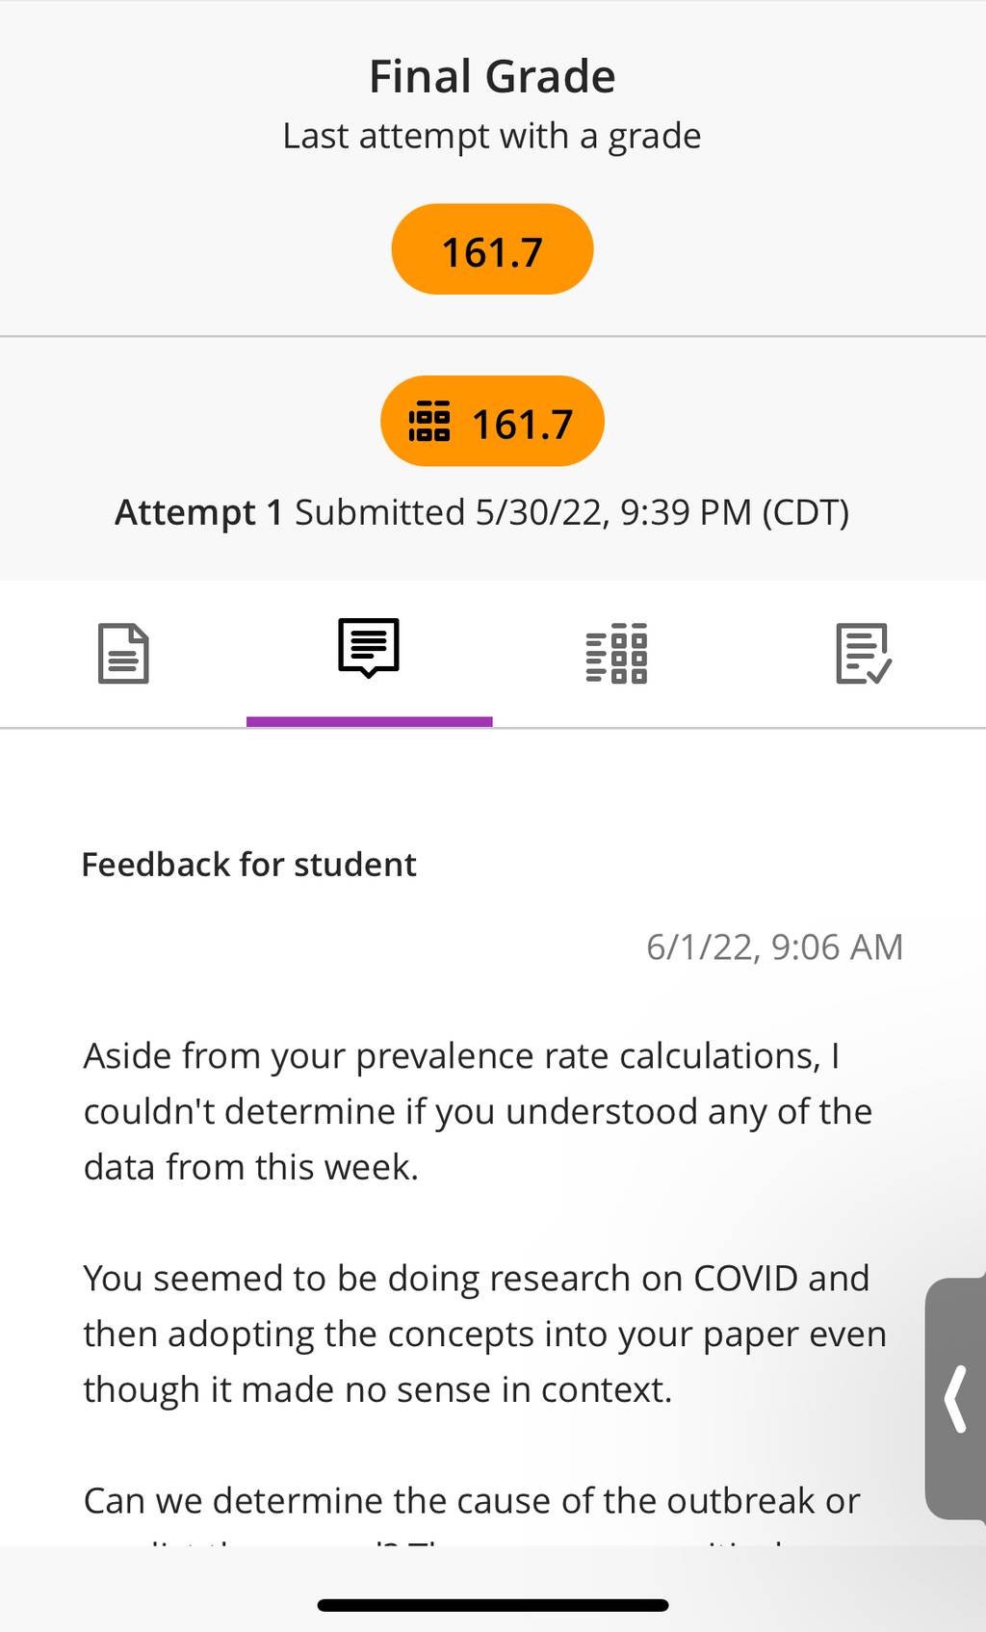This screenshot has height=1632, width=986.
Task: Tap the purple active tab underline indicator
Action: tap(370, 722)
